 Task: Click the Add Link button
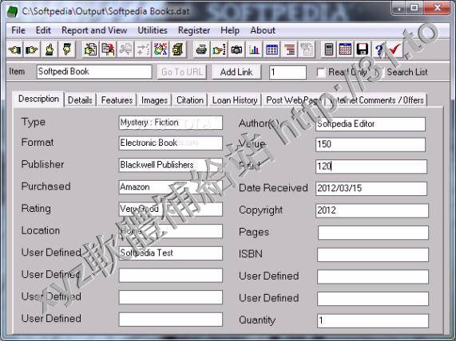click(x=236, y=72)
